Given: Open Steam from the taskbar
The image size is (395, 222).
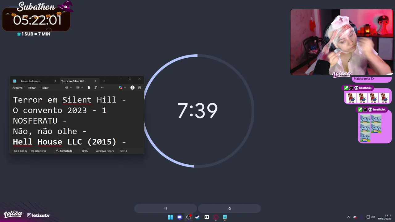Looking at the screenshot, I should click(x=197, y=217).
